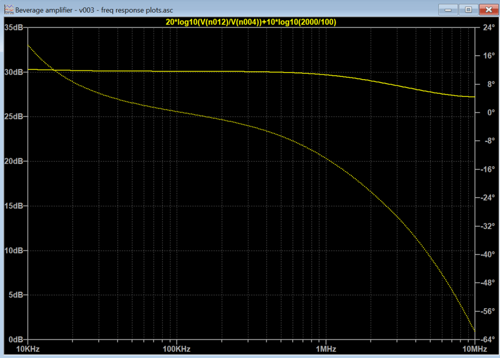
Task: Click the 10KHz frequency axis label
Action: 28,349
